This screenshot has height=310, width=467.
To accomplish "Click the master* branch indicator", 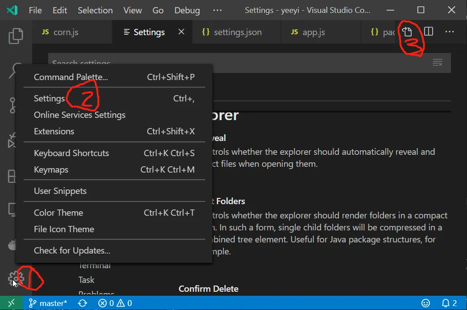I will click(x=48, y=303).
